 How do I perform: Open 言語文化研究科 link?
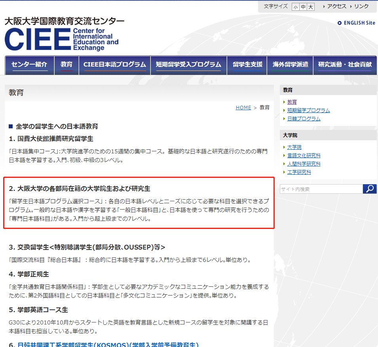tap(304, 156)
